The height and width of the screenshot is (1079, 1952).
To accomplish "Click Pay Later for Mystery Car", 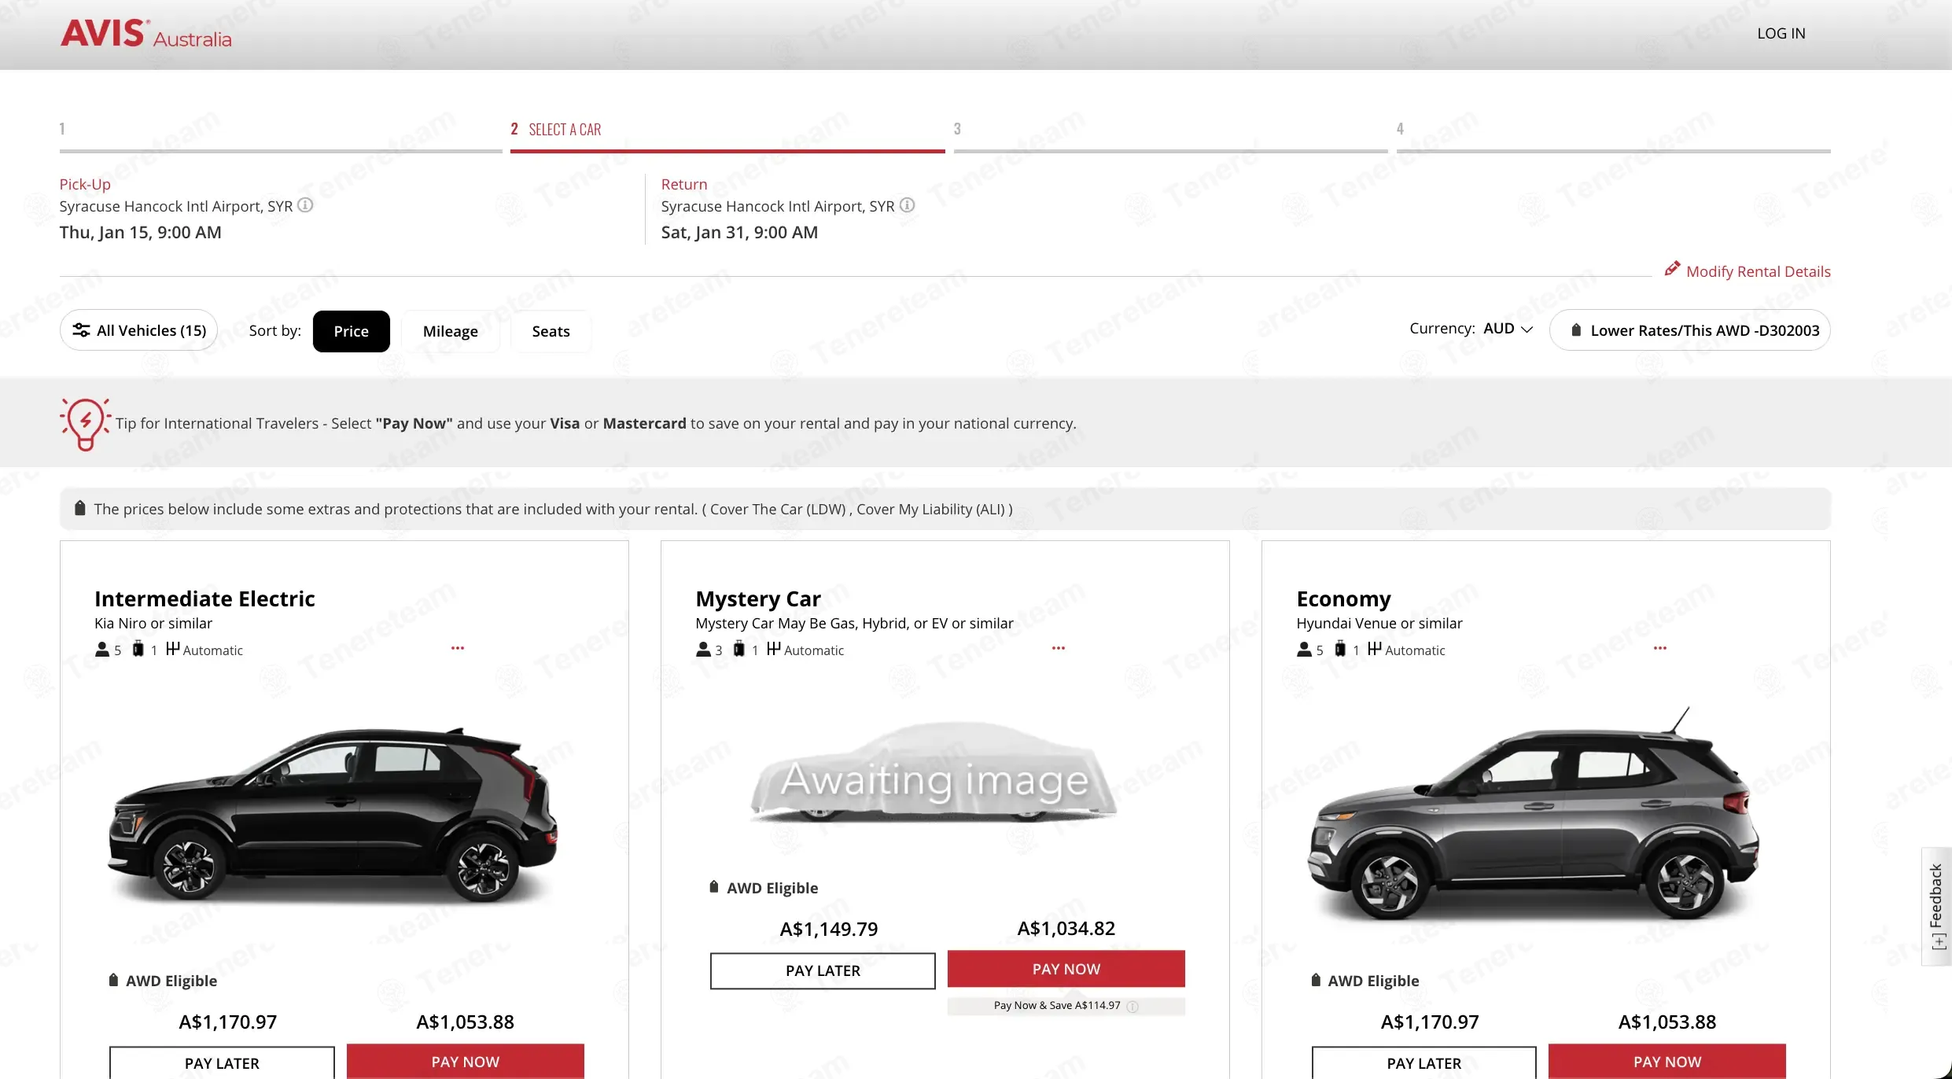I will pyautogui.click(x=823, y=970).
